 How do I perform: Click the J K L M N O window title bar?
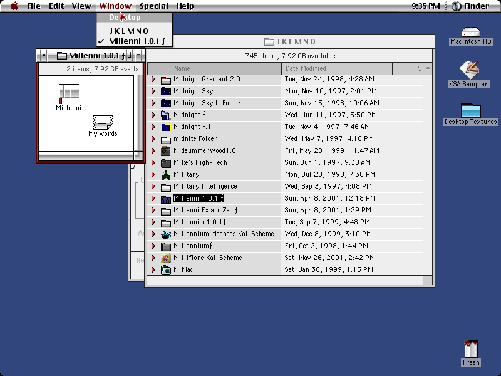(x=290, y=41)
